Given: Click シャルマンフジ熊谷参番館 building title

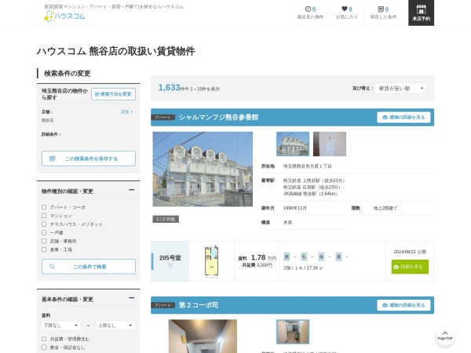Looking at the screenshot, I should coord(219,118).
